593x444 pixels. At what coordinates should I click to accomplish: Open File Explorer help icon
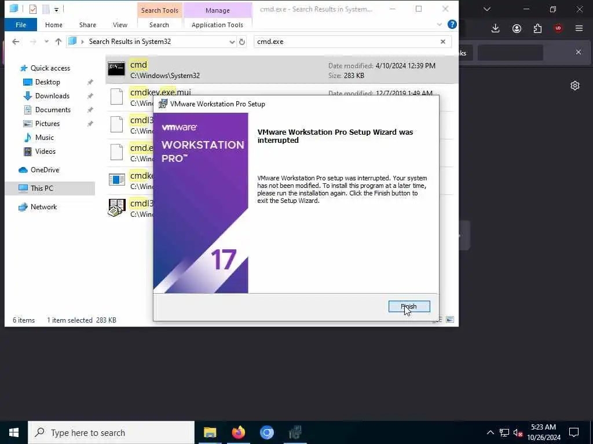(x=452, y=24)
